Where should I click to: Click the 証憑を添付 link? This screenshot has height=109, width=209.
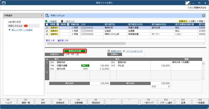[x=116, y=51]
